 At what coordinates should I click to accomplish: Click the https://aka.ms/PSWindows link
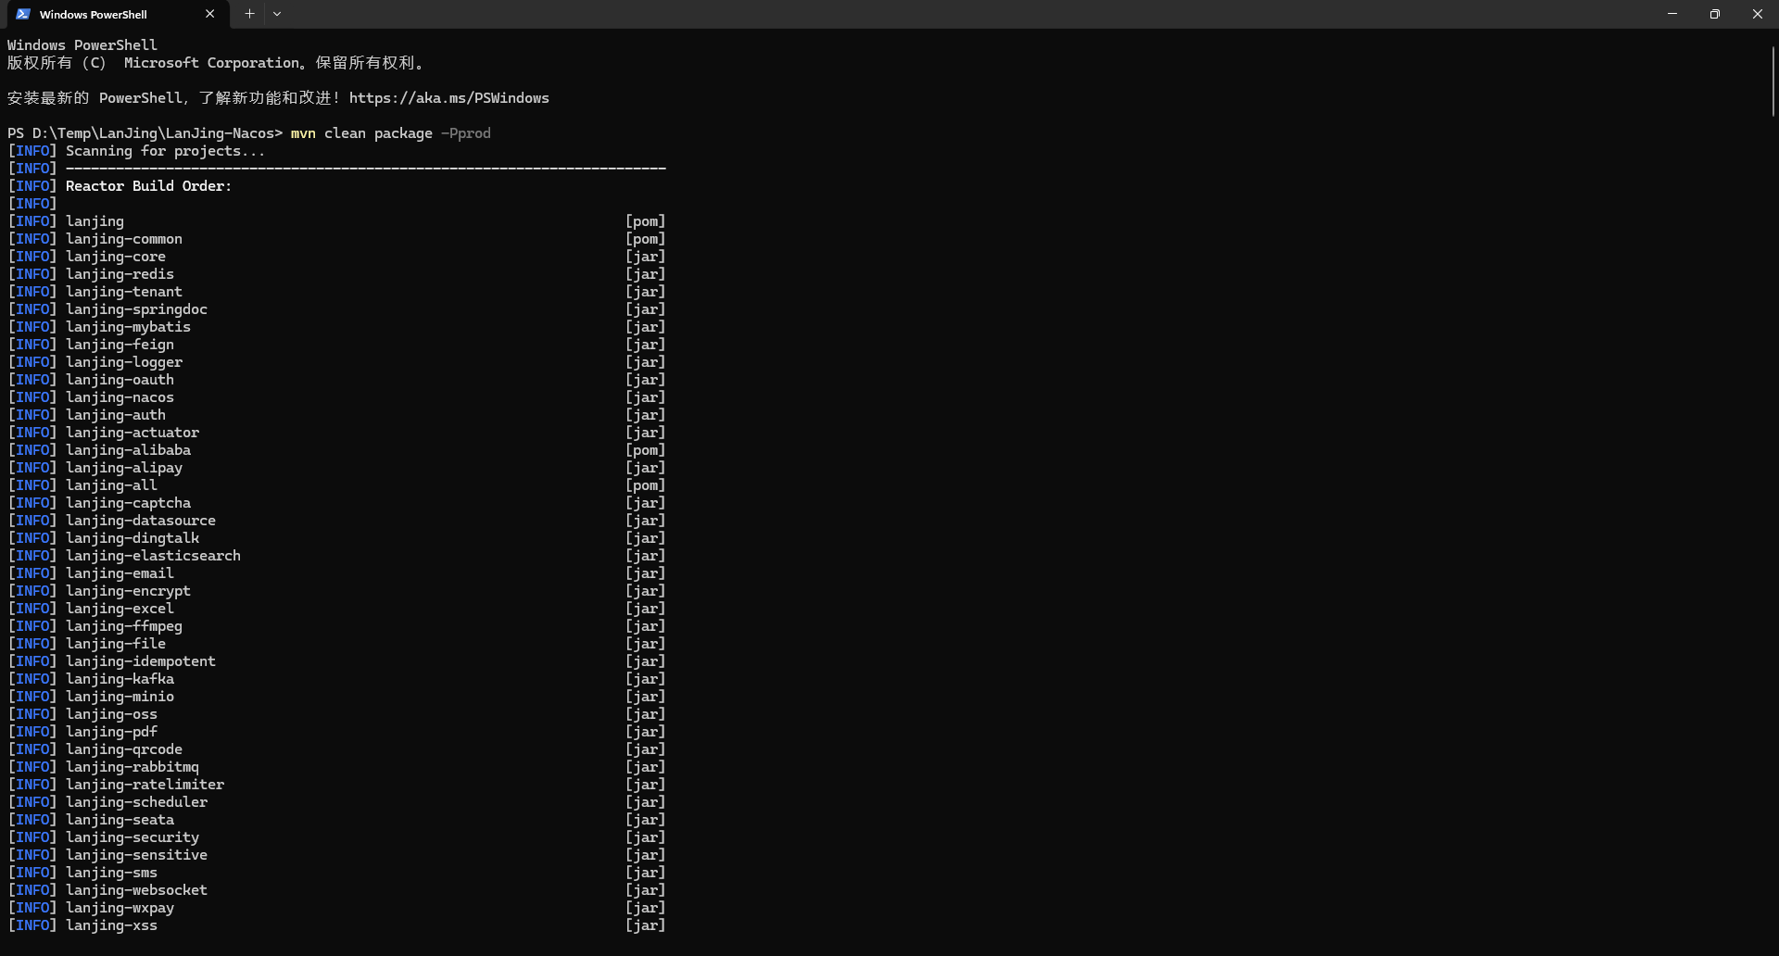point(448,98)
